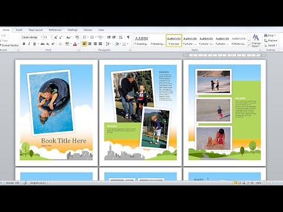Toggle Bold formatting
The width and height of the screenshot is (283, 212).
coord(24,44)
